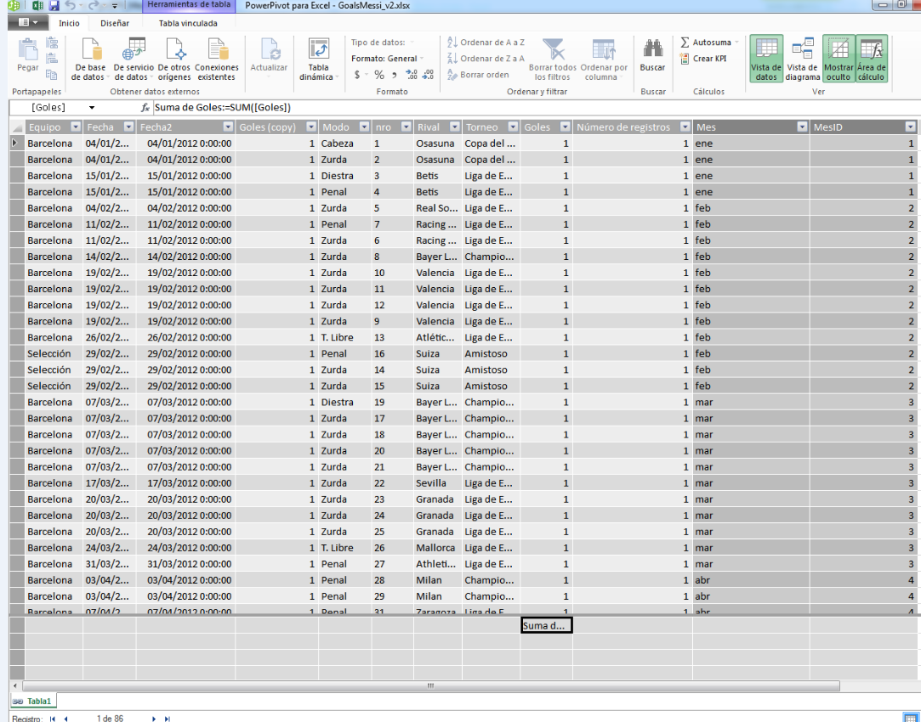Viewport: 921px width, 722px height.
Task: Click the horizontal scrollbar thumb
Action: 430,685
